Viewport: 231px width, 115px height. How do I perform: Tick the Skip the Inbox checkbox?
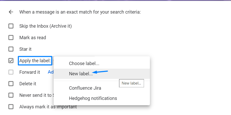click(11, 26)
